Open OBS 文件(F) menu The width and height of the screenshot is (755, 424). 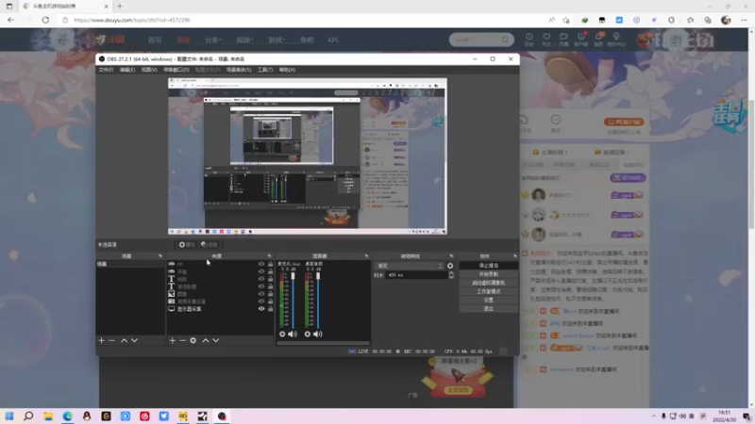click(x=106, y=70)
